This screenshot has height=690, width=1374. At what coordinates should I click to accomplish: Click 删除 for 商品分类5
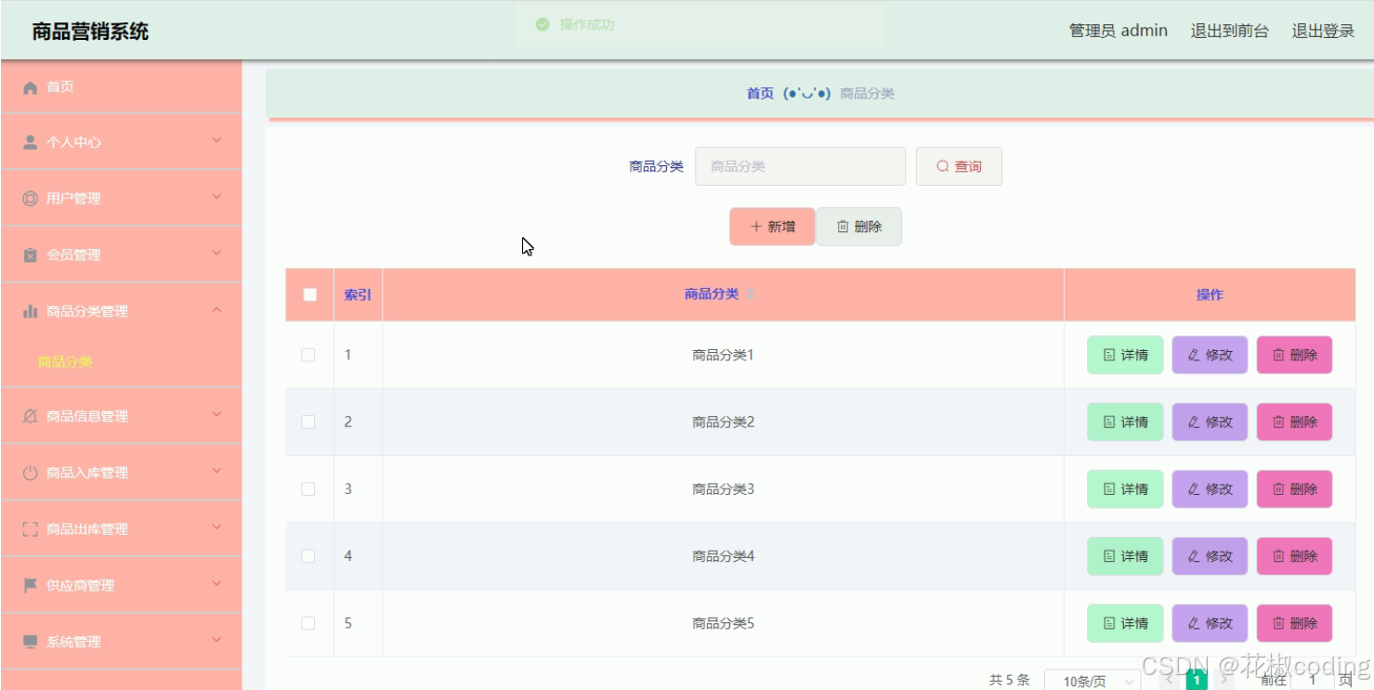pos(1294,623)
